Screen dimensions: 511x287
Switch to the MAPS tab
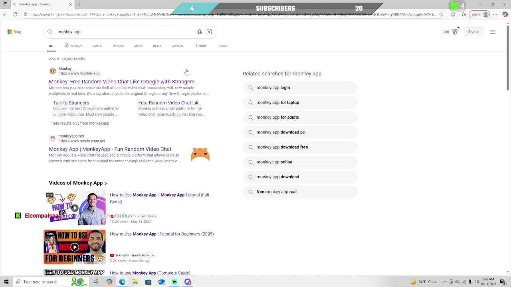click(x=138, y=46)
